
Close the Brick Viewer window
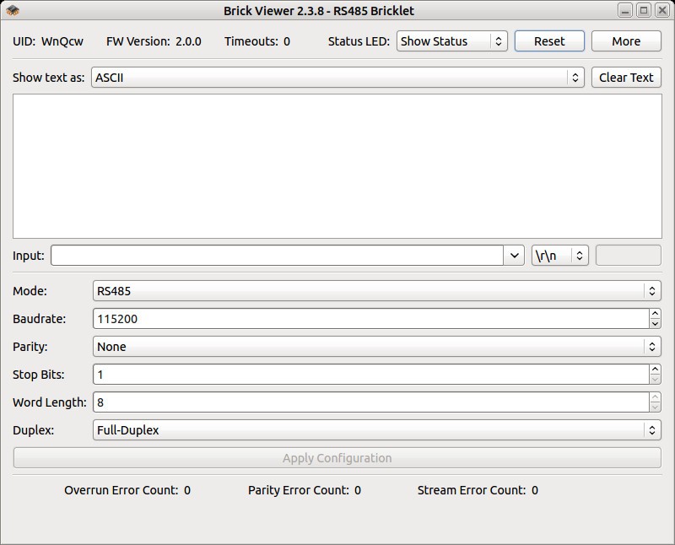point(662,10)
